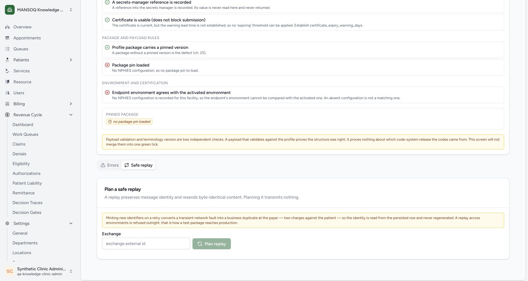The height and width of the screenshot is (281, 528).
Task: Open the Denials page
Action: pos(19,154)
